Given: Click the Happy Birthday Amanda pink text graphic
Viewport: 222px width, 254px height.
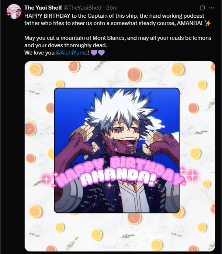Looking at the screenshot, I should pyautogui.click(x=120, y=172).
